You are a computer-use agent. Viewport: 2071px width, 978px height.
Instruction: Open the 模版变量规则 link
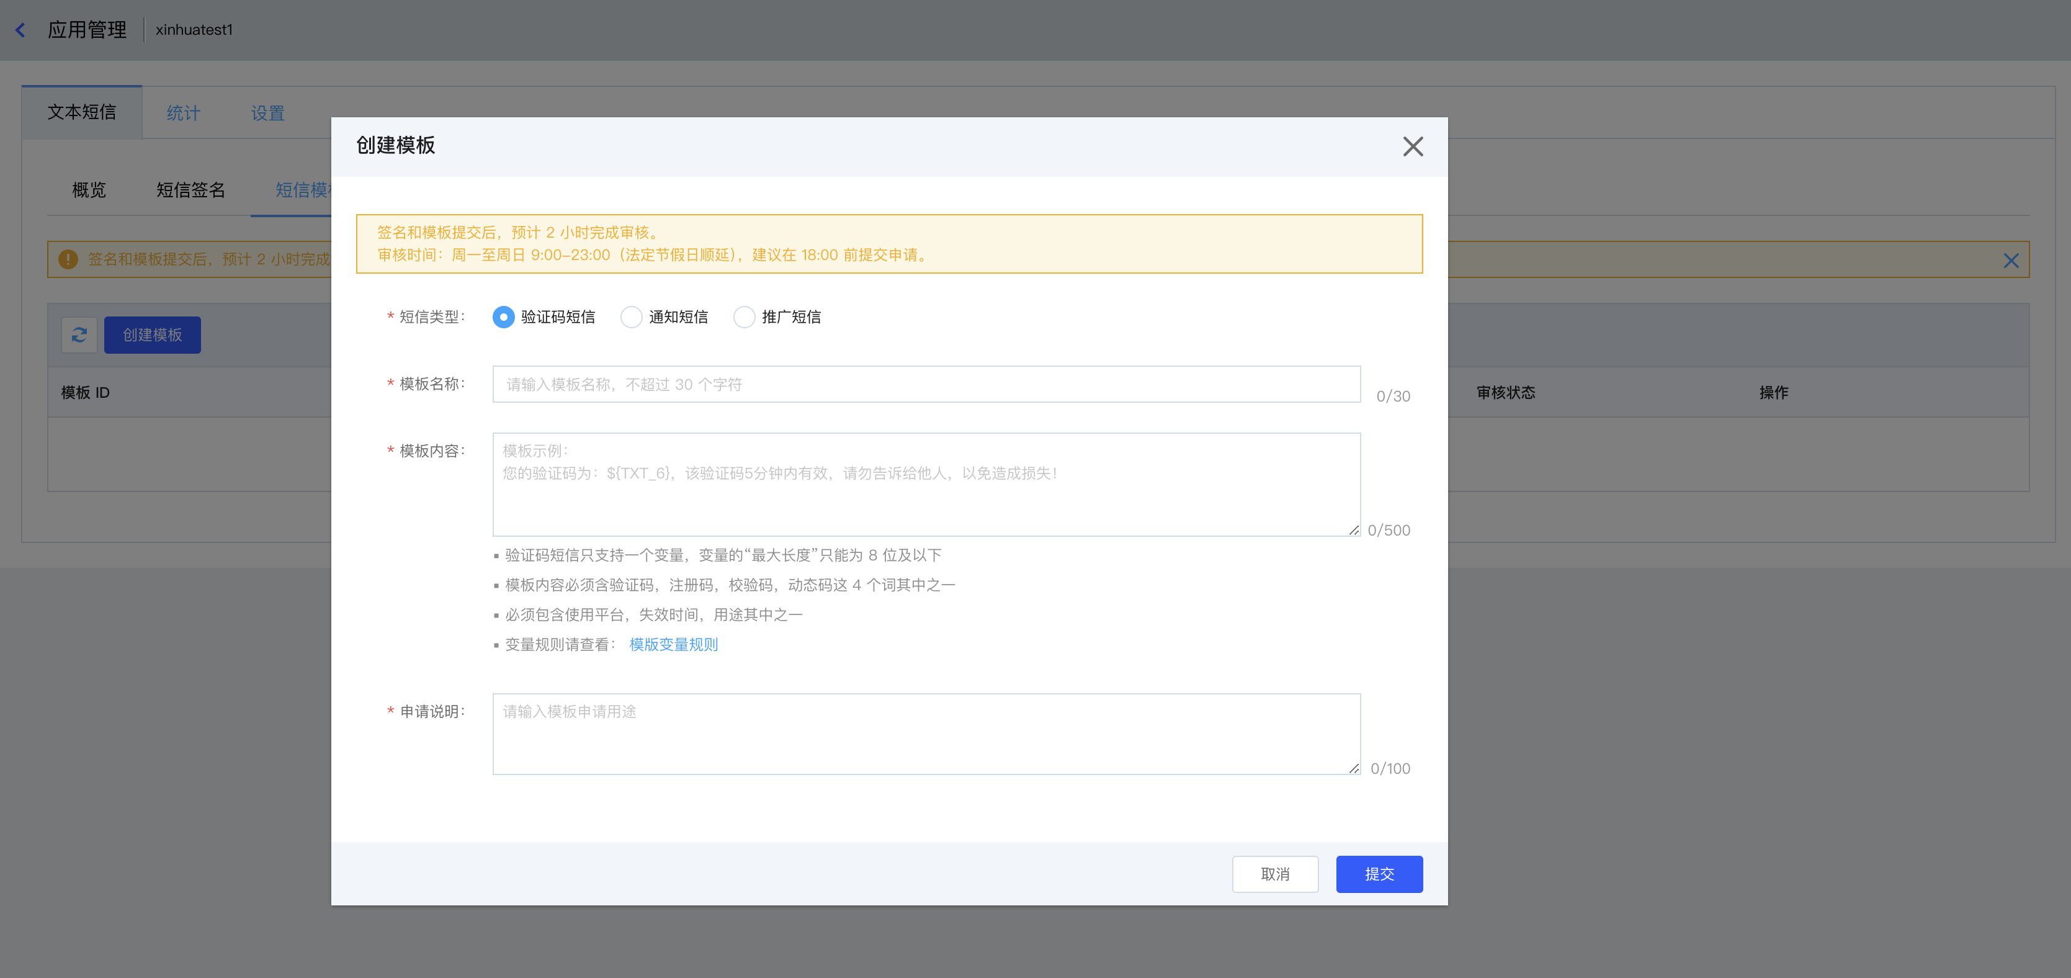click(674, 645)
